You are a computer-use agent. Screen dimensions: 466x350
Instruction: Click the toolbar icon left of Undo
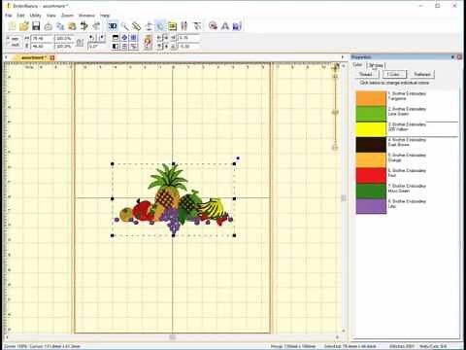pyautogui.click(x=72, y=26)
